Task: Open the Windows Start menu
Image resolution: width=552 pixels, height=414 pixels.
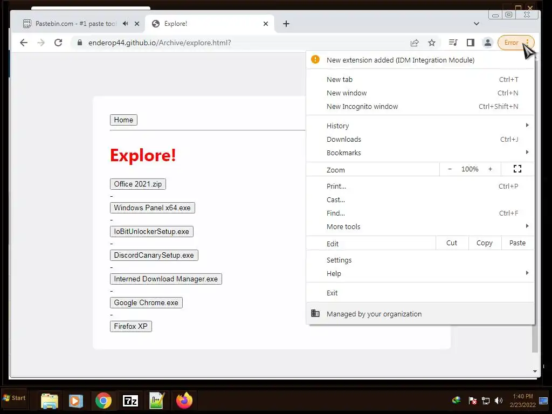Action: pyautogui.click(x=14, y=398)
